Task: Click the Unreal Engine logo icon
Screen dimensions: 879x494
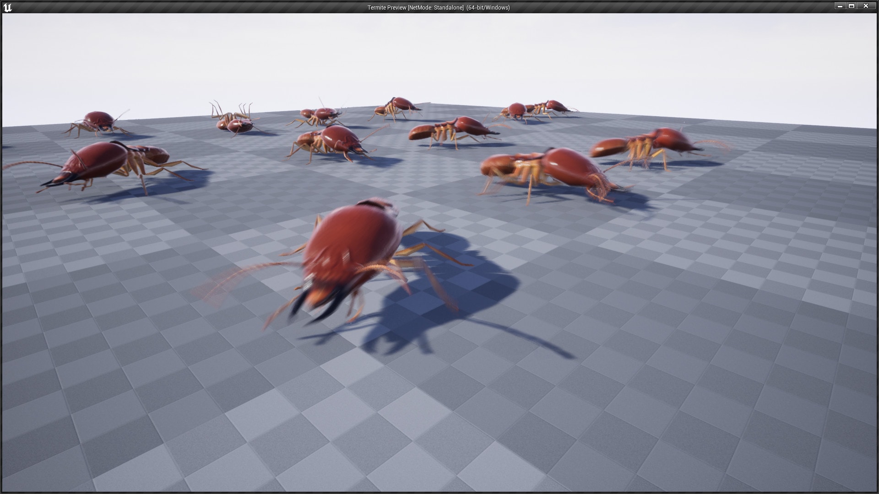Action: [6, 7]
